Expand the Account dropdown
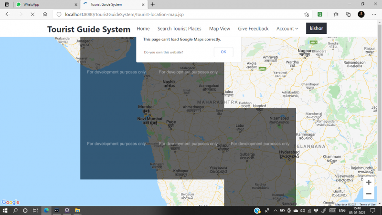The image size is (382, 215). tap(287, 29)
